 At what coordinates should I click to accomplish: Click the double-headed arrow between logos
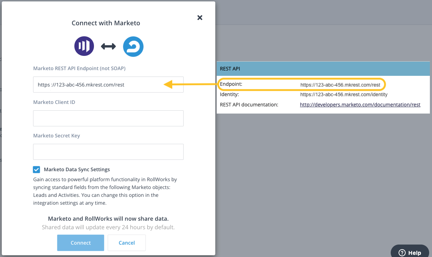(x=109, y=46)
